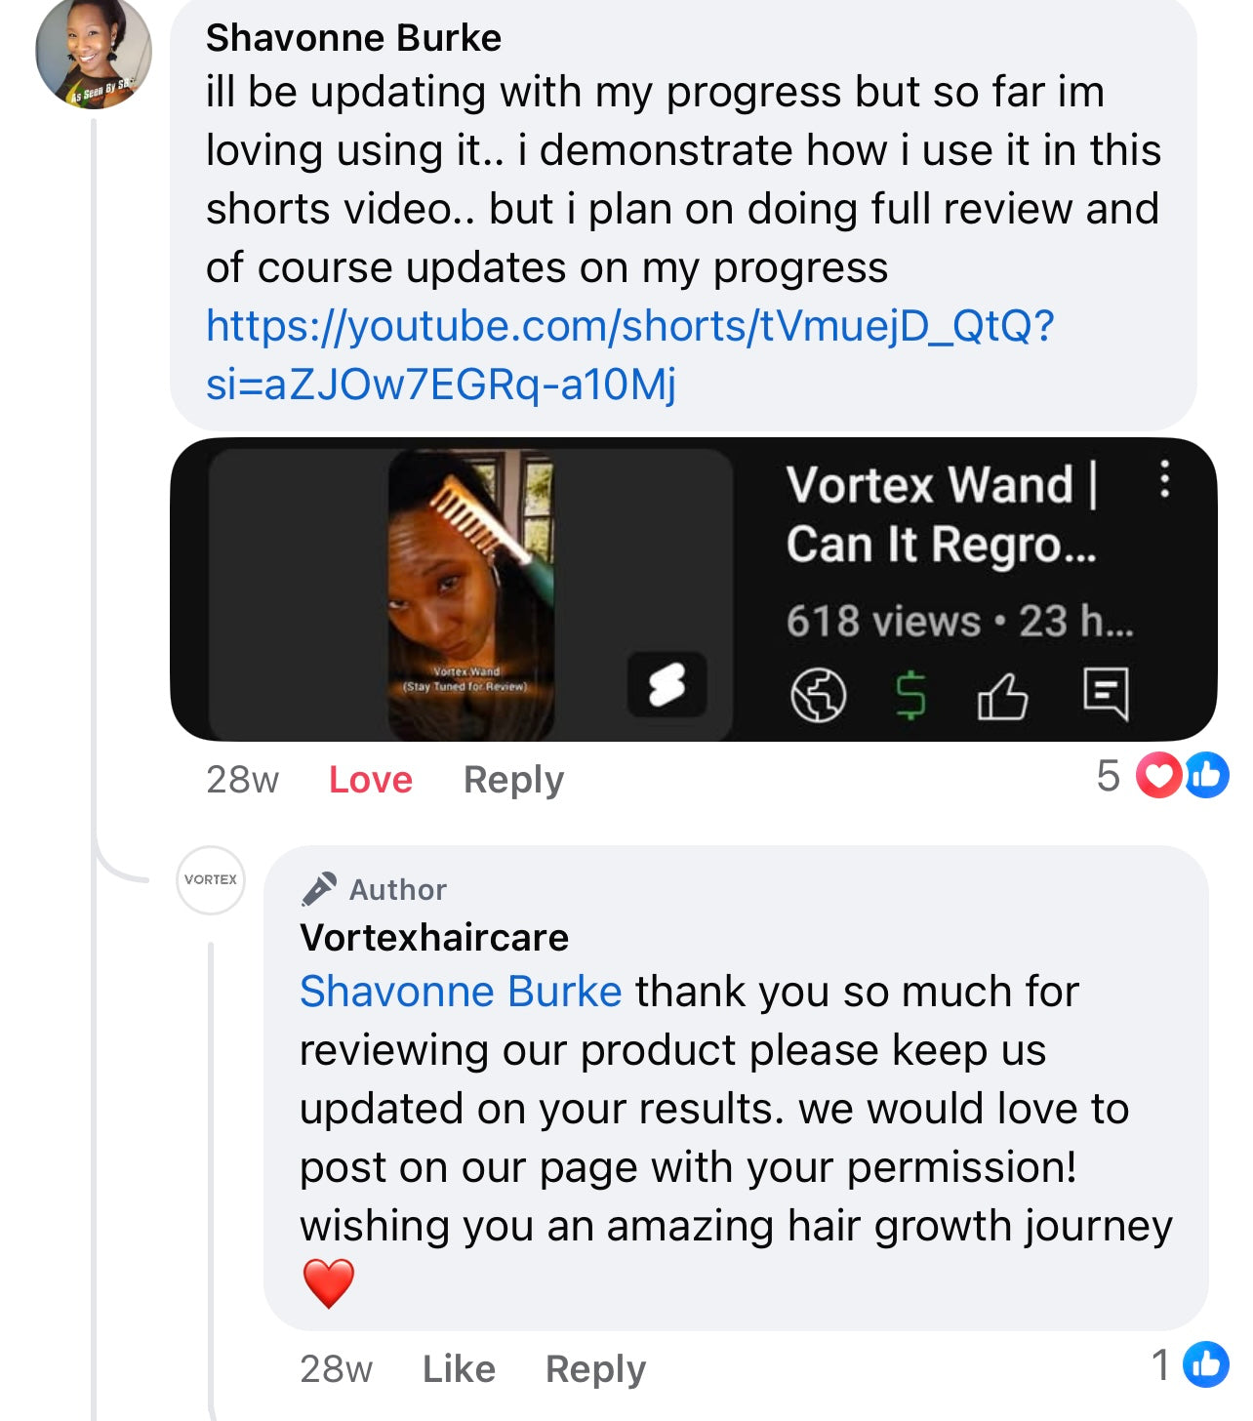Click the Vortexhaircare author name
The height and width of the screenshot is (1421, 1253).
[x=434, y=938]
